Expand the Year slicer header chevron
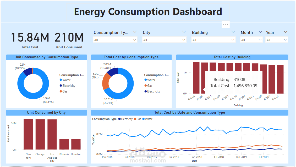The height and width of the screenshot is (167, 296). point(286,32)
